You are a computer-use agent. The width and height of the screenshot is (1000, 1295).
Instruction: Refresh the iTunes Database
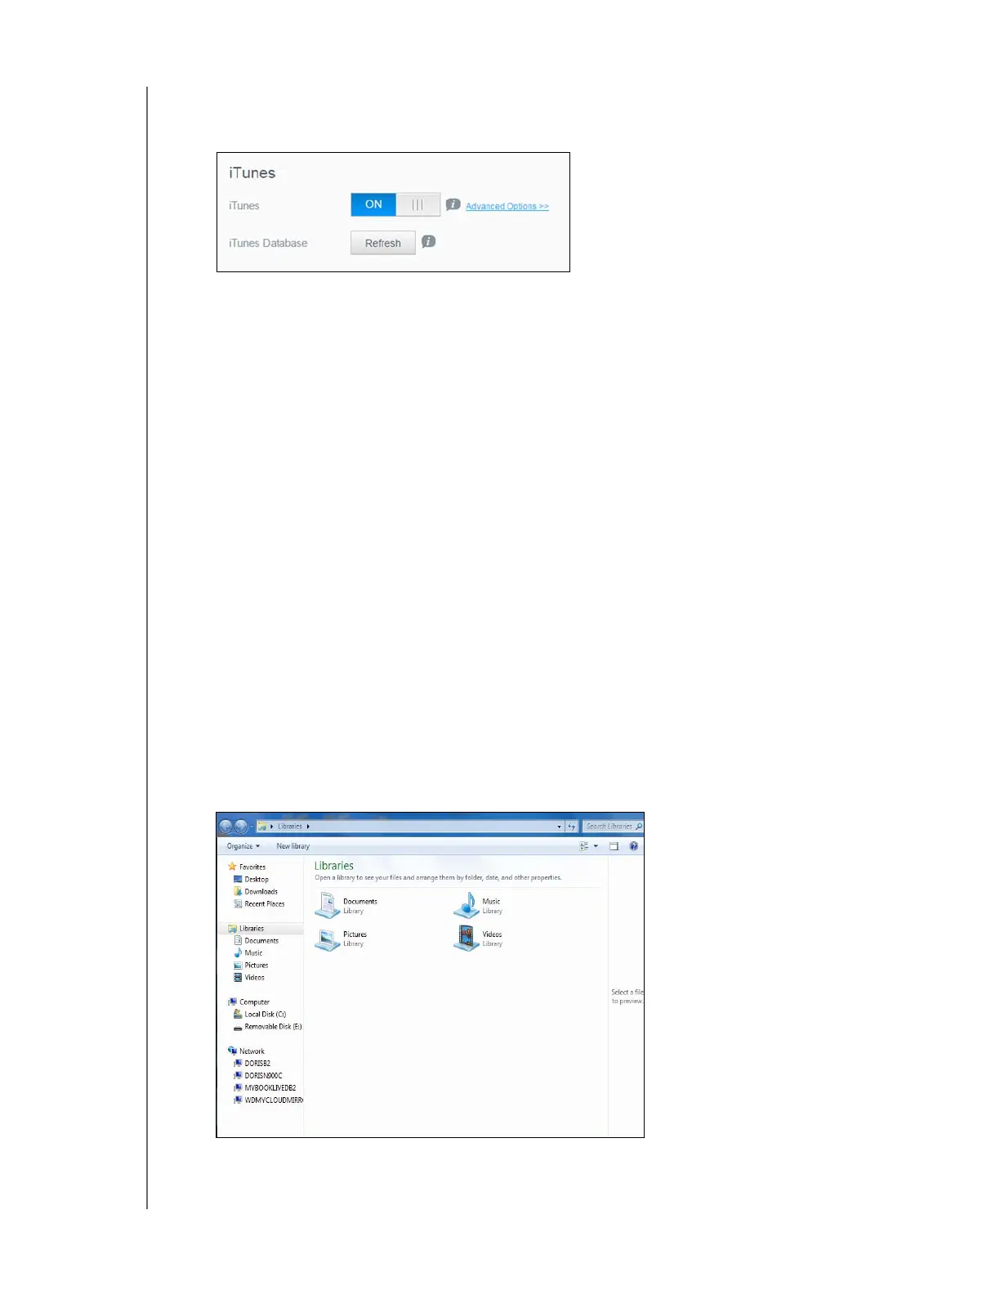pos(383,243)
